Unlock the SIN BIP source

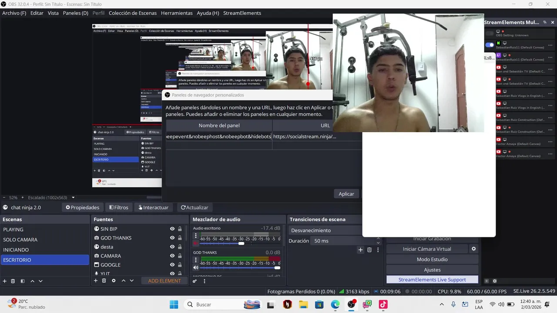[180, 229]
